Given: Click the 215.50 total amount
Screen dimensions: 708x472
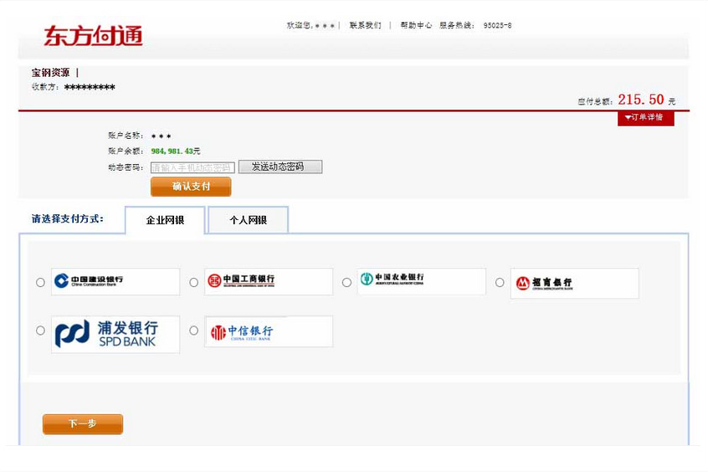Looking at the screenshot, I should [641, 100].
